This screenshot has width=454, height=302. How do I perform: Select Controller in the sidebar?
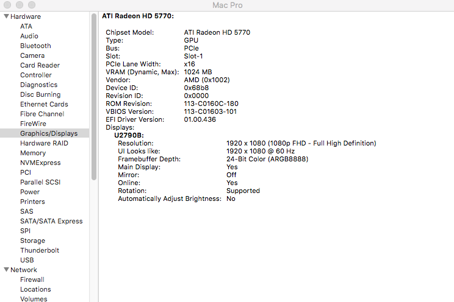(x=36, y=75)
